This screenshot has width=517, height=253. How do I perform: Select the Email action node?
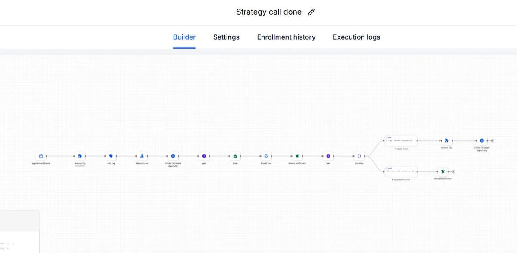click(x=235, y=156)
